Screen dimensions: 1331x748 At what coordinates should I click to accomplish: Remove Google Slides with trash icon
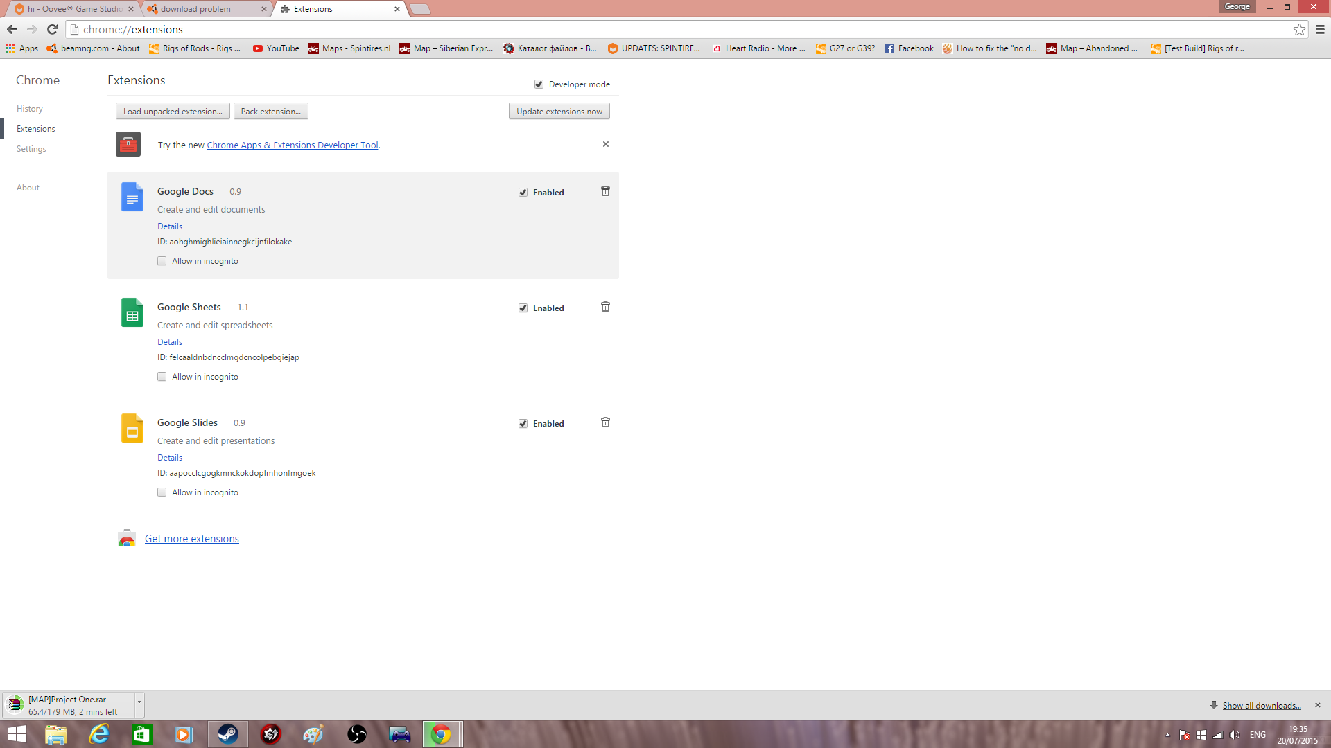(x=605, y=422)
